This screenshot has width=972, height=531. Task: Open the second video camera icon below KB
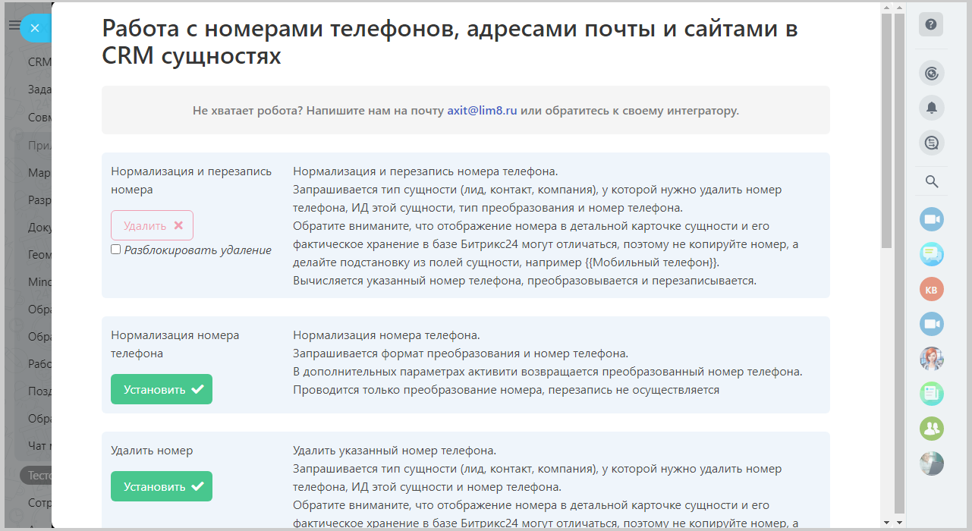[x=932, y=325]
